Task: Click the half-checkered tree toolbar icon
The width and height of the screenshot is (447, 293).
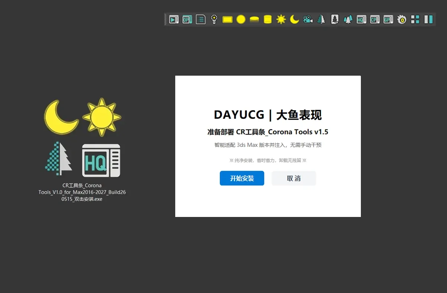Action: [x=321, y=19]
